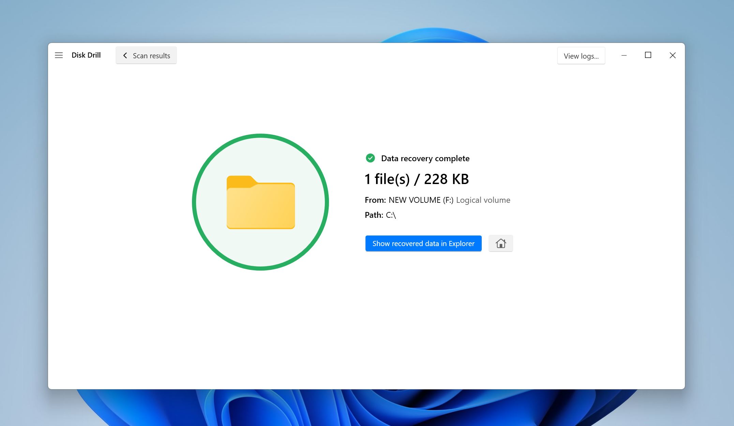Image resolution: width=734 pixels, height=426 pixels.
Task: Click the "1 file(s) / 228 KB" summary
Action: pyautogui.click(x=417, y=179)
